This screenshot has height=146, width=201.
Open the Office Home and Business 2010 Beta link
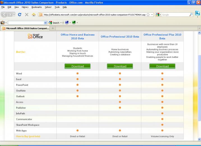(x=78, y=36)
